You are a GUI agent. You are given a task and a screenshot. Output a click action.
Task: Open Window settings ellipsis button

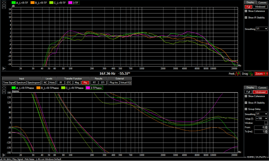pos(266,123)
